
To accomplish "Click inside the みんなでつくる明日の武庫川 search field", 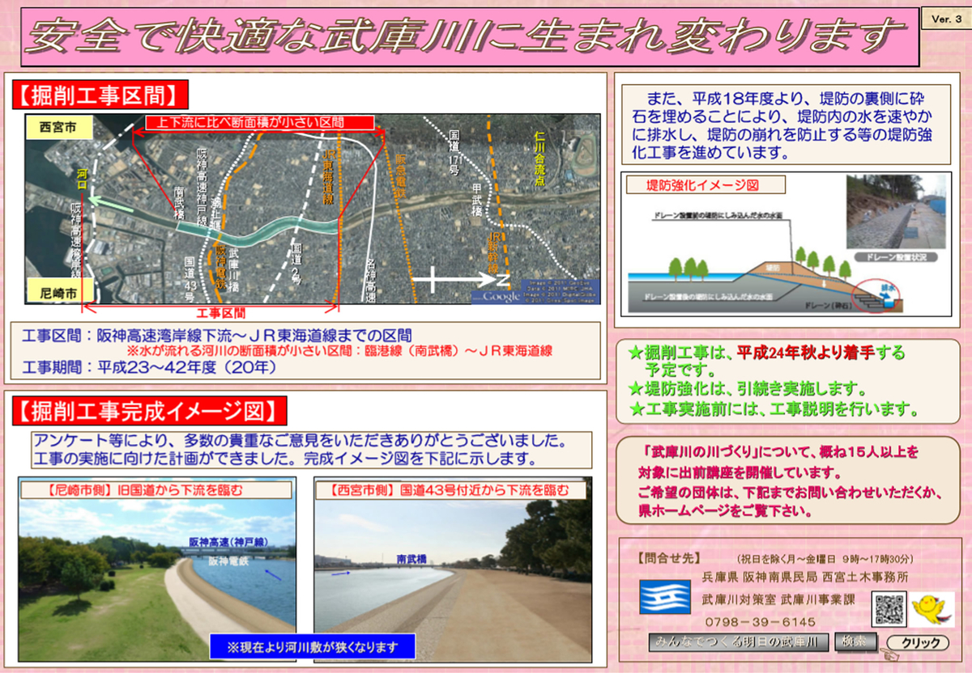I will point(737,640).
